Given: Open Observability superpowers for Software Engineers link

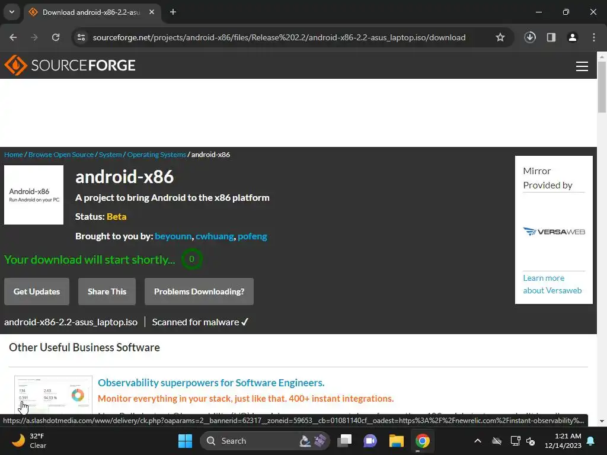Looking at the screenshot, I should point(211,383).
